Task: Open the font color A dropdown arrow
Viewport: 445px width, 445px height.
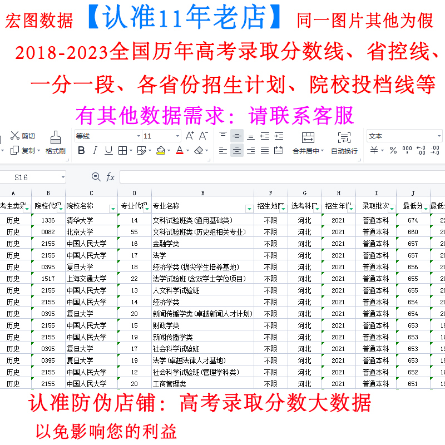Action: pos(187,151)
